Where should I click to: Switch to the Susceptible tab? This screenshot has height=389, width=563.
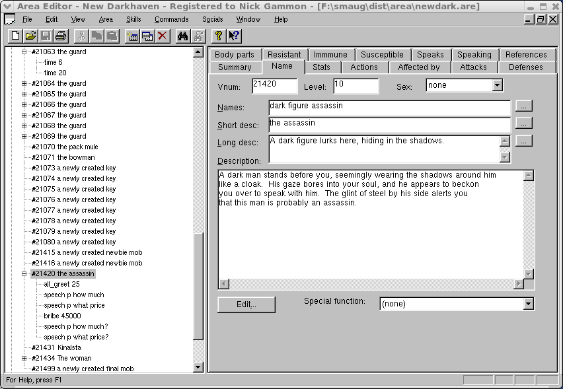point(382,55)
